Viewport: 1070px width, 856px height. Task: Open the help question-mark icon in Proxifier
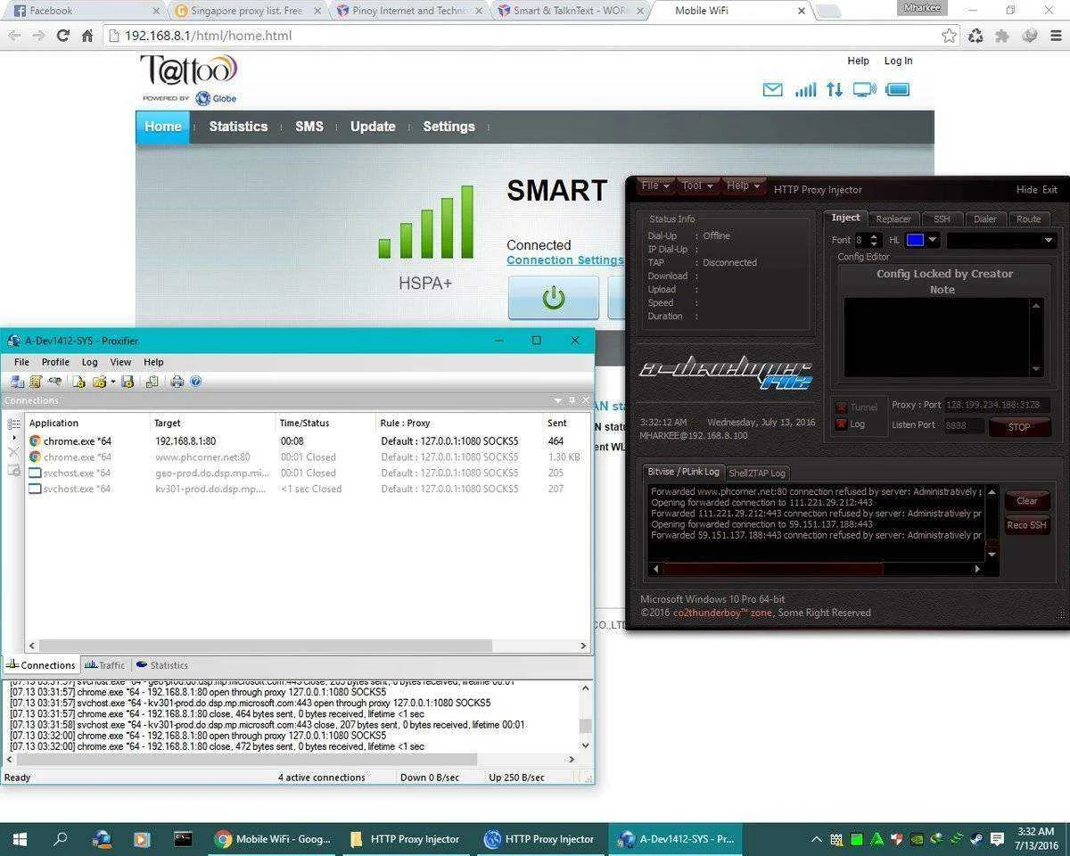tap(195, 382)
